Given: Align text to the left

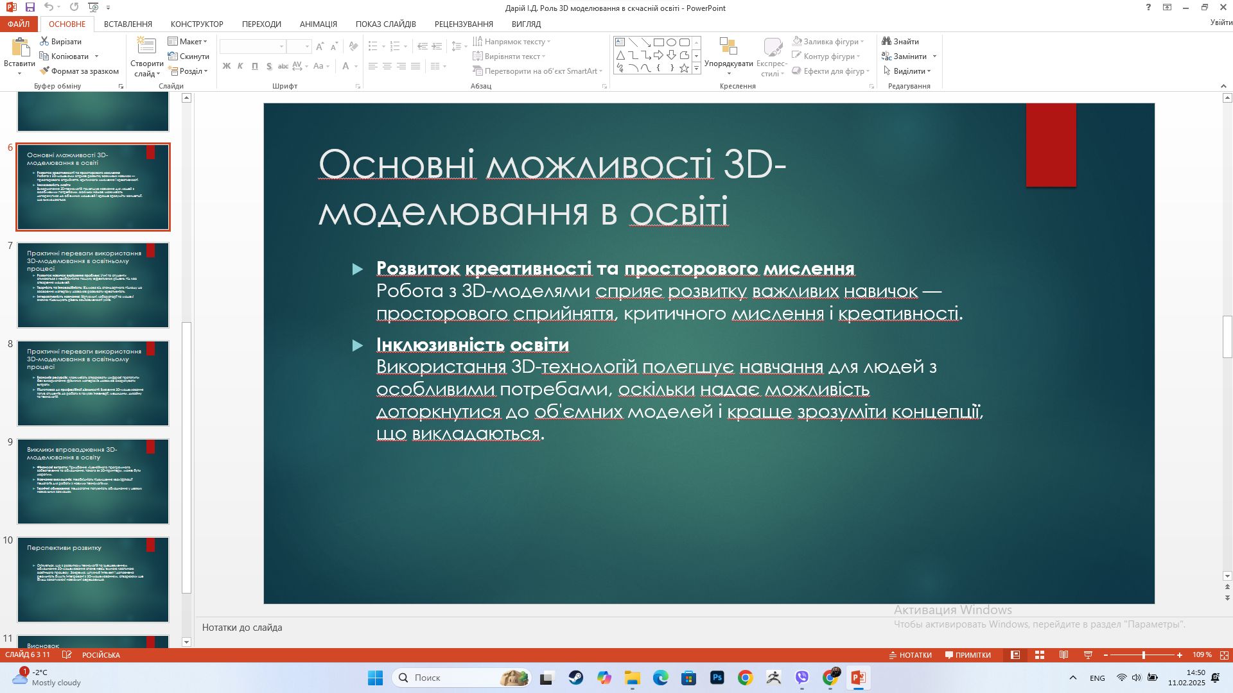Looking at the screenshot, I should coord(373,66).
